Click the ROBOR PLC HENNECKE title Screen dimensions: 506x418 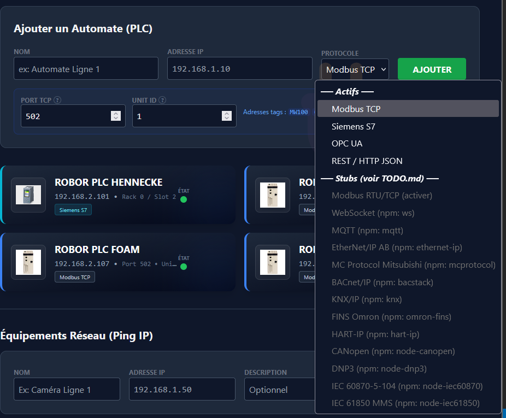coord(108,182)
